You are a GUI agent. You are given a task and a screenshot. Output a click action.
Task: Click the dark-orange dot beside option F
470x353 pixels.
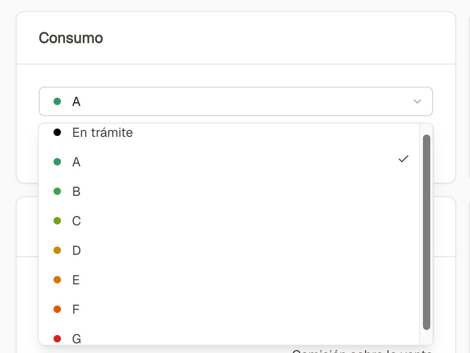click(57, 309)
